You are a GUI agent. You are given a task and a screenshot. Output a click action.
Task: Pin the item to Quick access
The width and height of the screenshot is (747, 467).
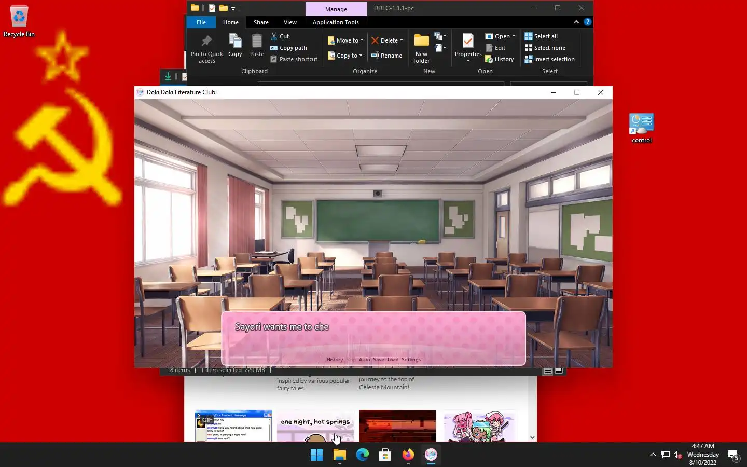coord(206,48)
